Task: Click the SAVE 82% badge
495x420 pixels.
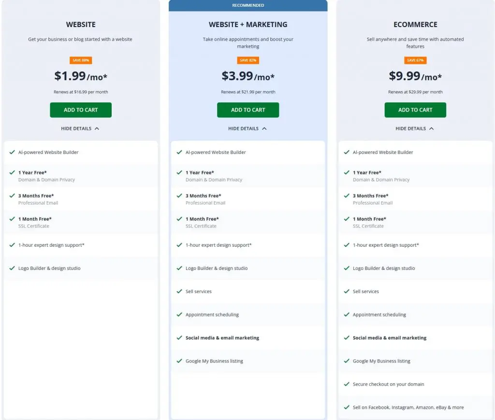Action: [247, 60]
